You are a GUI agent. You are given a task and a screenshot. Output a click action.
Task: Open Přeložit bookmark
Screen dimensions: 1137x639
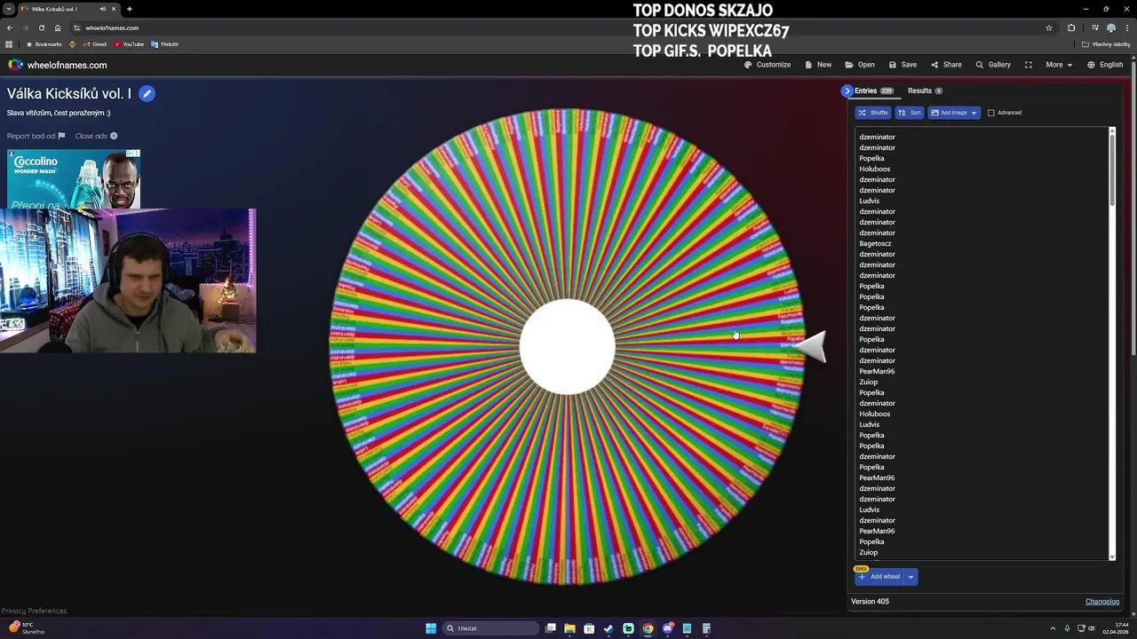pos(164,44)
